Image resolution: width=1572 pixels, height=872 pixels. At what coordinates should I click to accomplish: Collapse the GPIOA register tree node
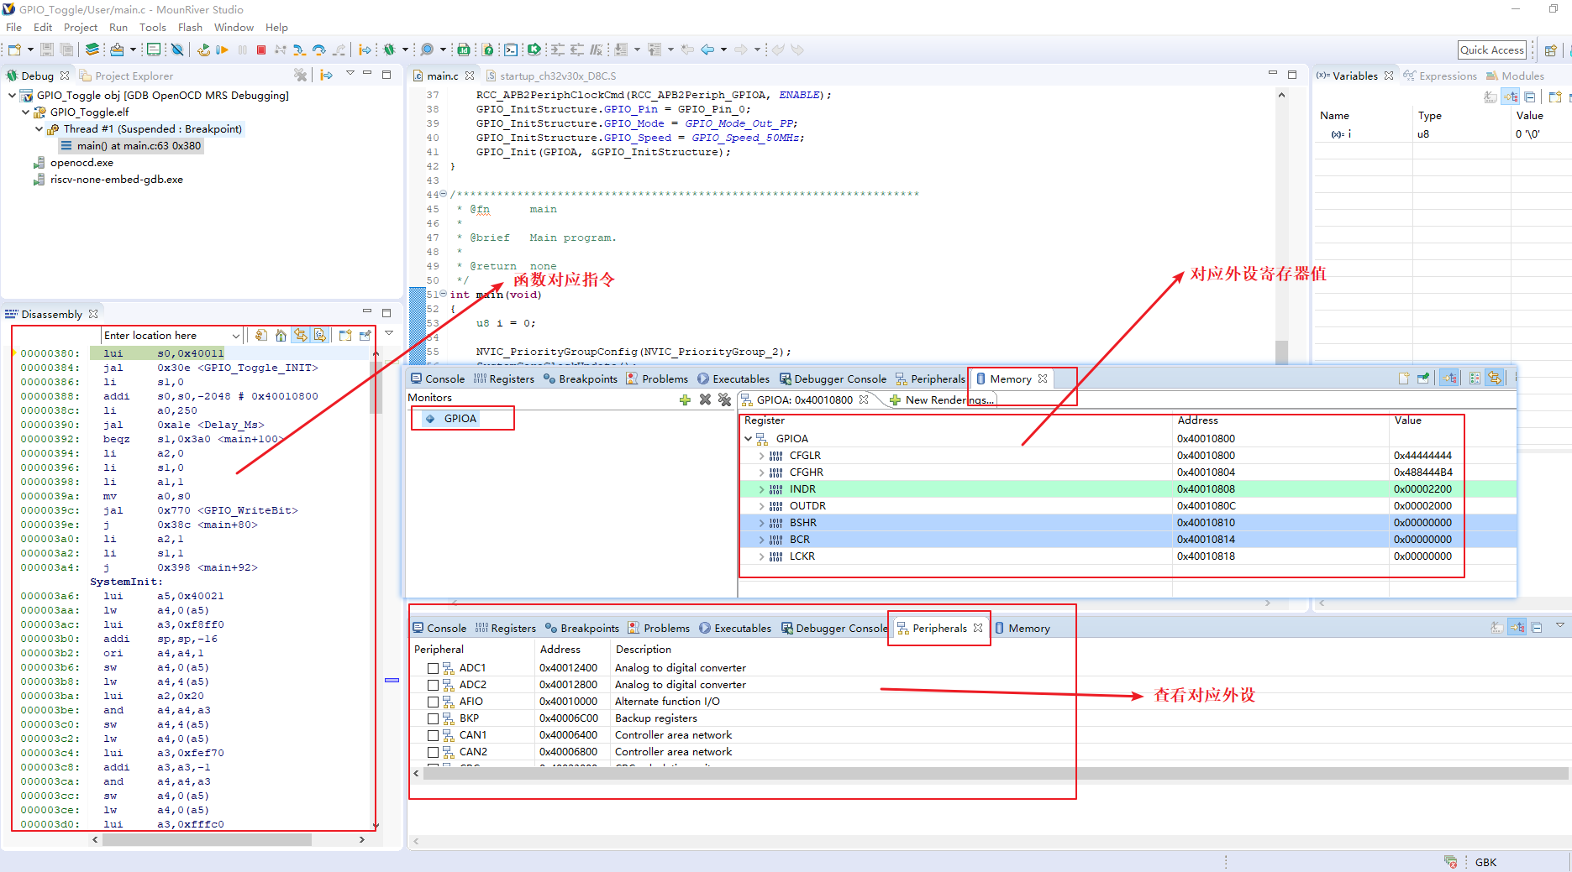tap(748, 438)
